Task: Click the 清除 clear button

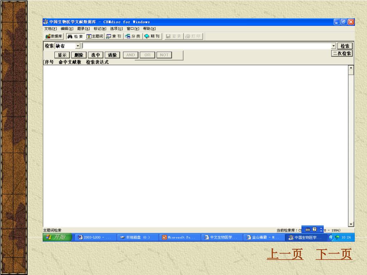Action: (x=112, y=55)
